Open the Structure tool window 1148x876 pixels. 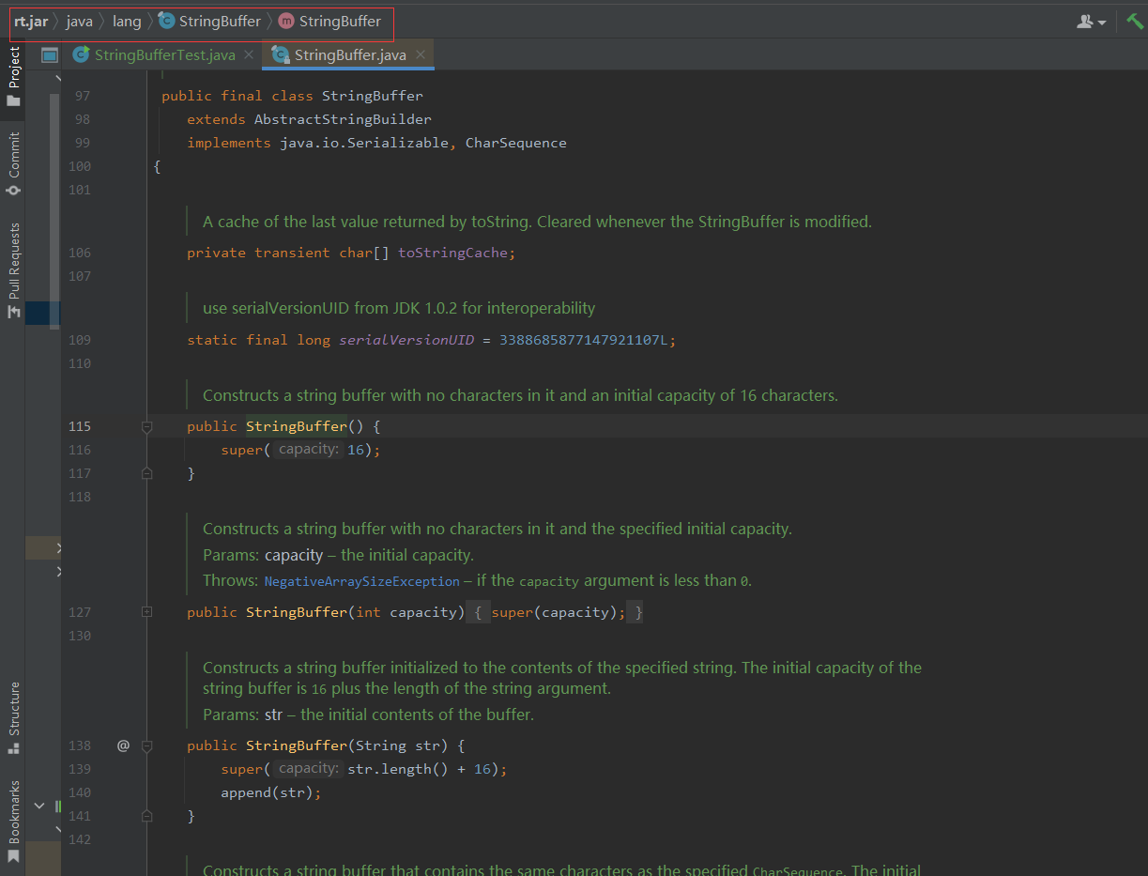pos(14,718)
